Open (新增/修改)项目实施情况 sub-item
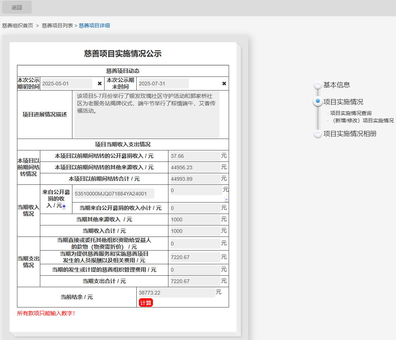This screenshot has width=396, height=340. 363,120
